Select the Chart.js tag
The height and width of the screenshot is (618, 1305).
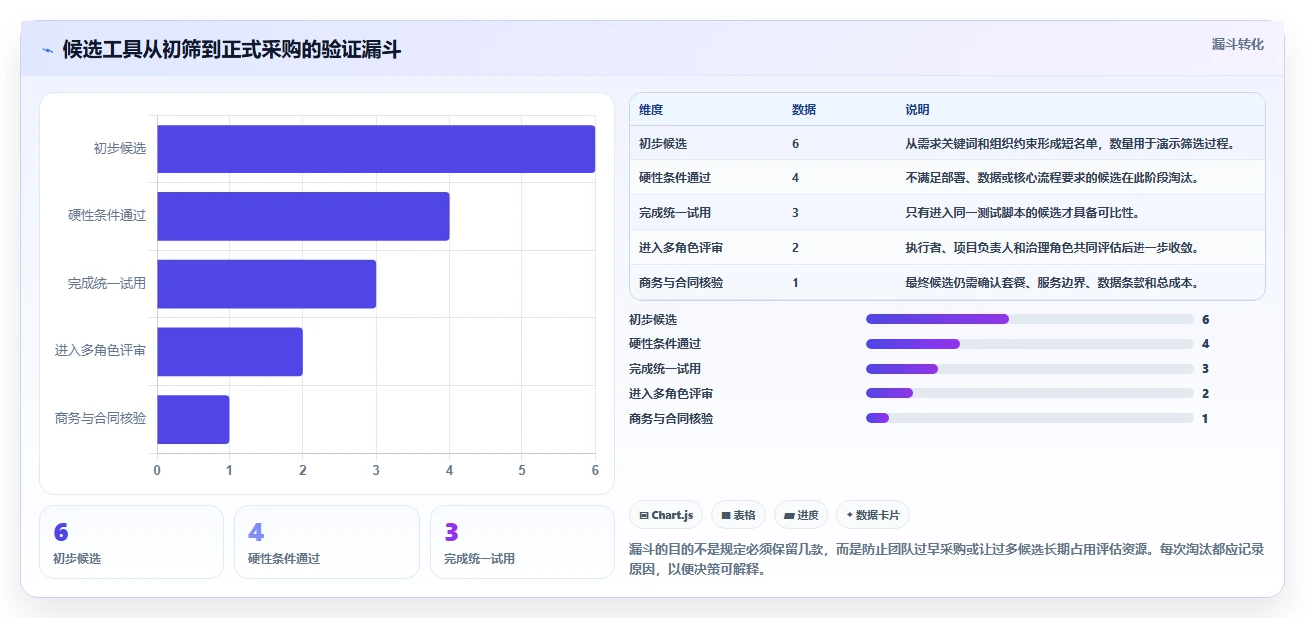click(x=666, y=515)
